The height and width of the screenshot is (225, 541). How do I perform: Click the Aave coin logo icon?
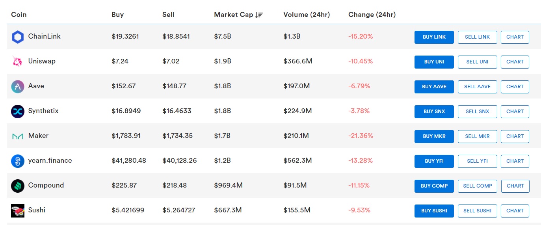(18, 87)
